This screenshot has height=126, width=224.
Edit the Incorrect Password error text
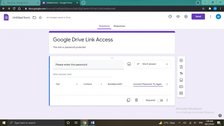click(x=148, y=84)
